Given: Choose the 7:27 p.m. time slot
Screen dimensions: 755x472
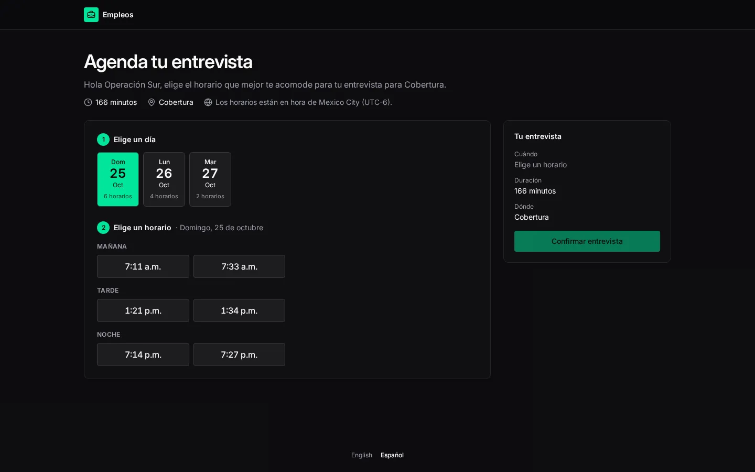Looking at the screenshot, I should (239, 355).
